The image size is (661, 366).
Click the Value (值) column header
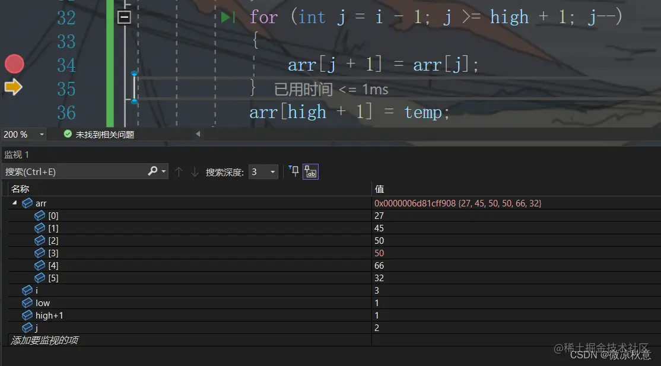(x=379, y=189)
